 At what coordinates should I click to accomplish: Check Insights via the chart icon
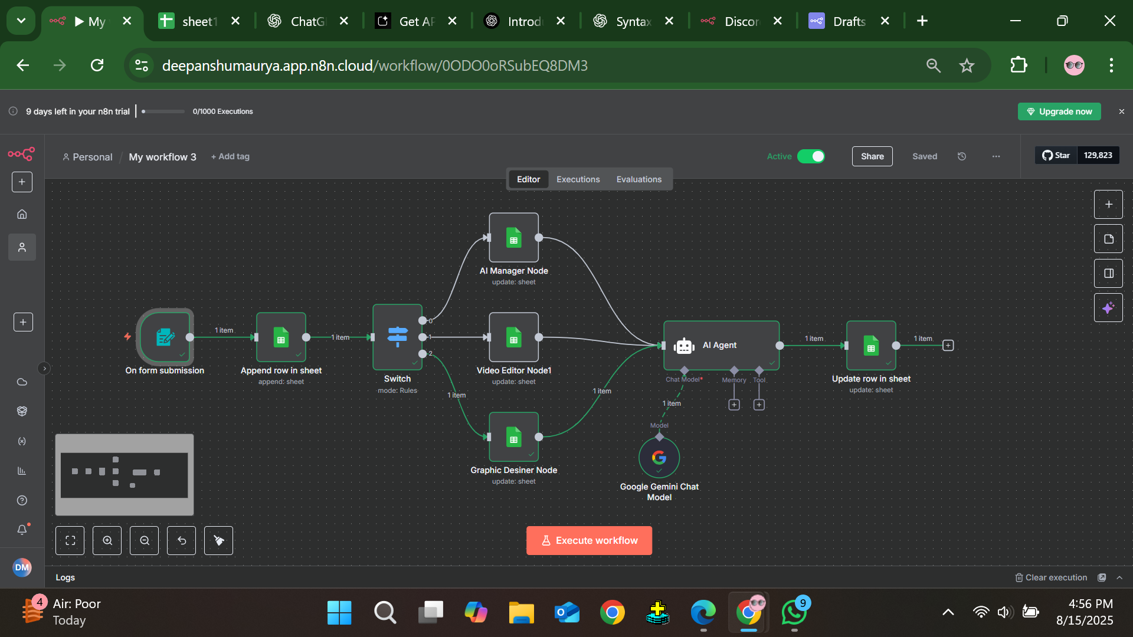point(22,471)
